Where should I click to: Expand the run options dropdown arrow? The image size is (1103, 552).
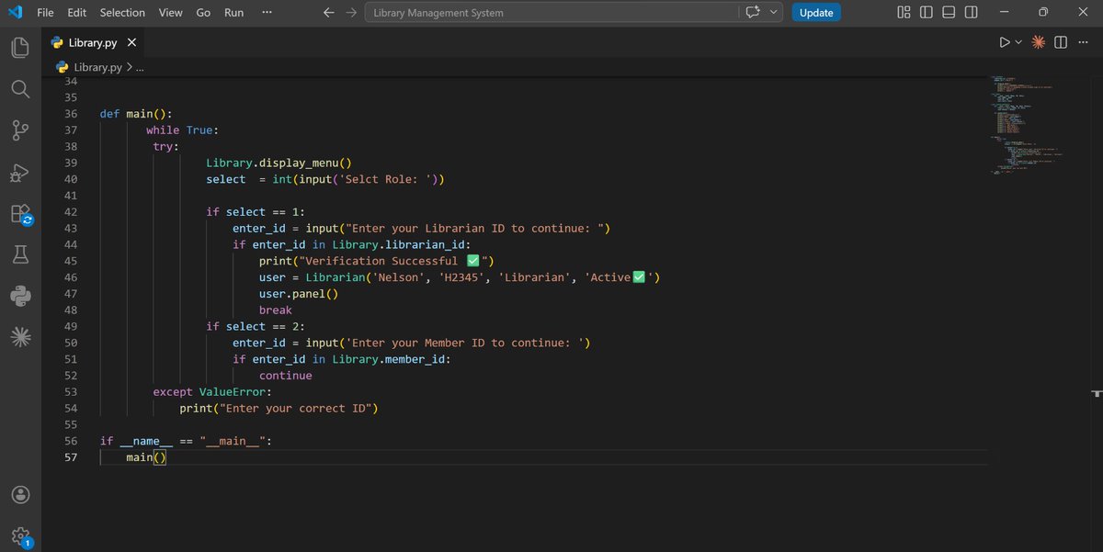tap(1018, 42)
